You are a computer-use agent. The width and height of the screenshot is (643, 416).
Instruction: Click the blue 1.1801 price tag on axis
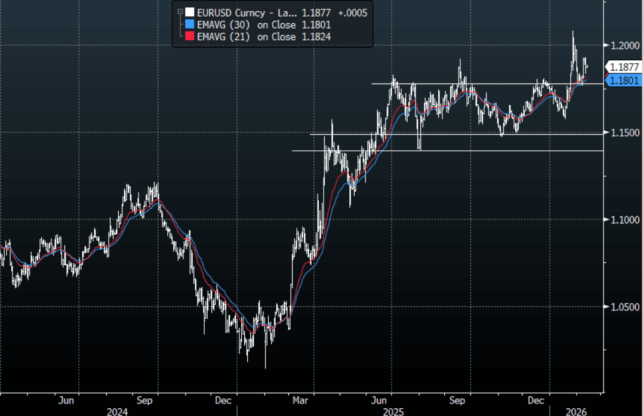point(624,80)
